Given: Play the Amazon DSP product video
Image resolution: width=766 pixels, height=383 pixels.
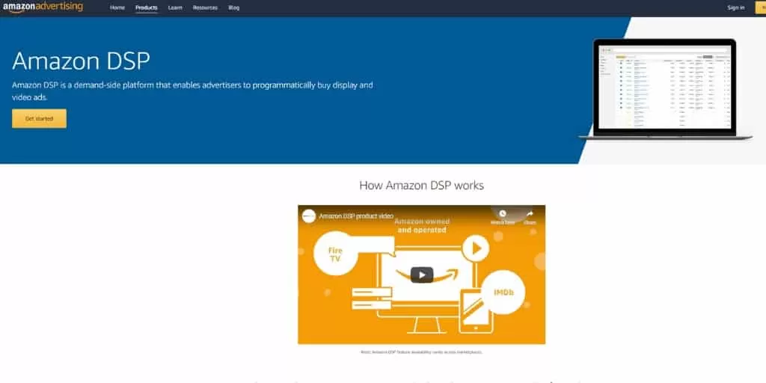Looking at the screenshot, I should 422,275.
